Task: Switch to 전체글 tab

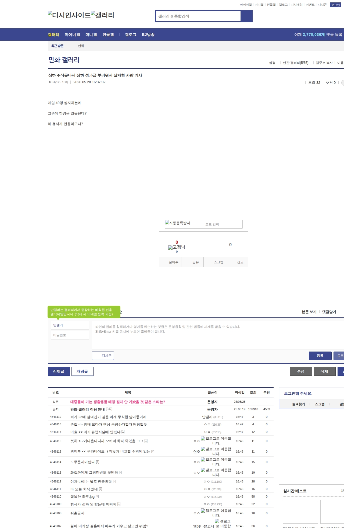Action: 59,371
